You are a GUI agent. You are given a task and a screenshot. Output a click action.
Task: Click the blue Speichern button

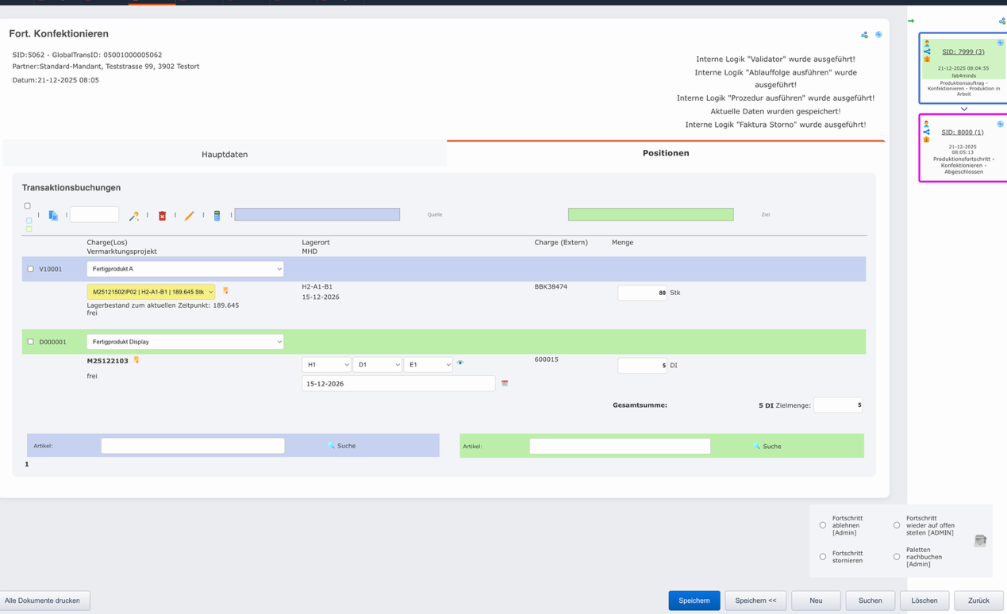coord(694,601)
